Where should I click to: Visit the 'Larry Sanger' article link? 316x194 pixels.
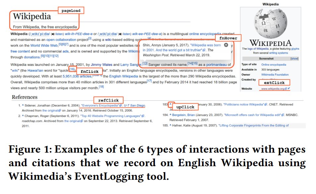click(131, 65)
